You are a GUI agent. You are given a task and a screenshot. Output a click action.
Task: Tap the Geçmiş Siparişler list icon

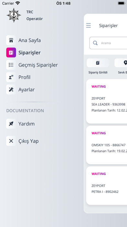pyautogui.click(x=11, y=65)
